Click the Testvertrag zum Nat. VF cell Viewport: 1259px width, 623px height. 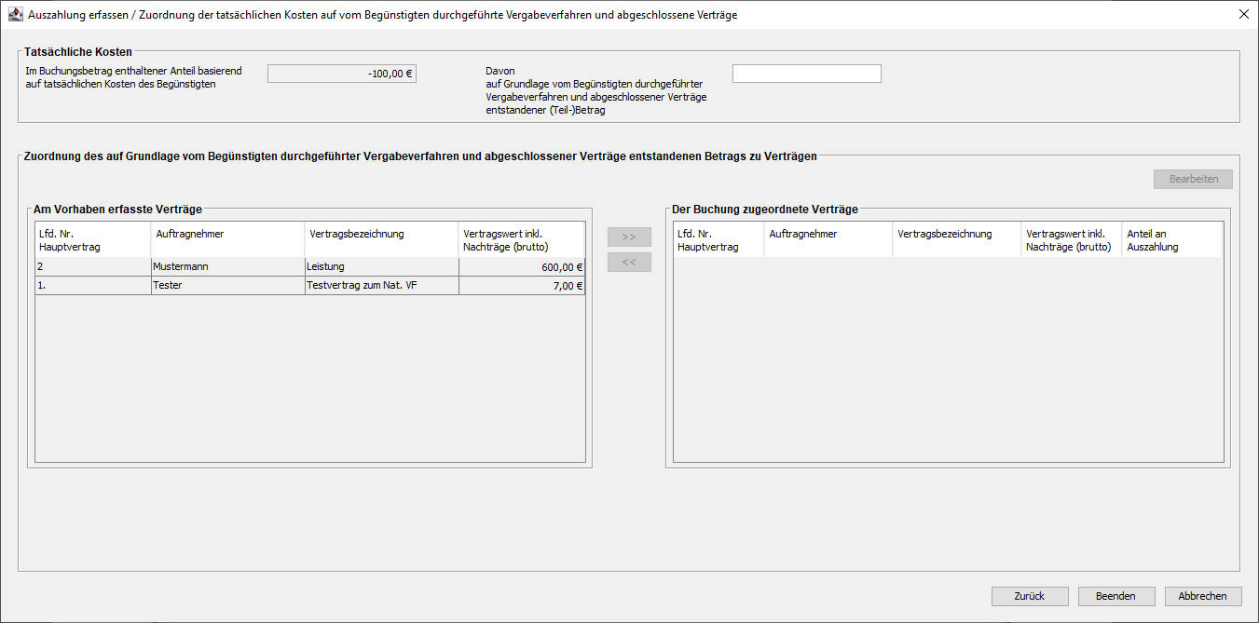[x=381, y=286]
